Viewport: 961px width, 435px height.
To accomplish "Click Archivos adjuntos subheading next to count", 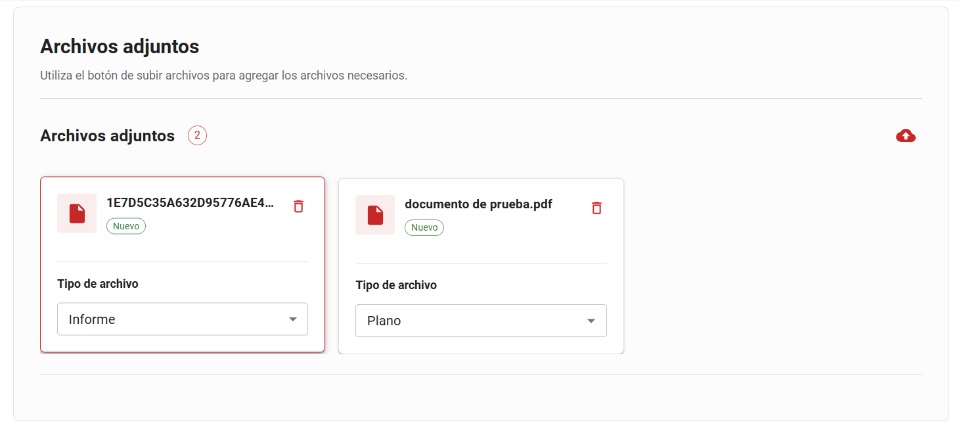I will pos(108,136).
